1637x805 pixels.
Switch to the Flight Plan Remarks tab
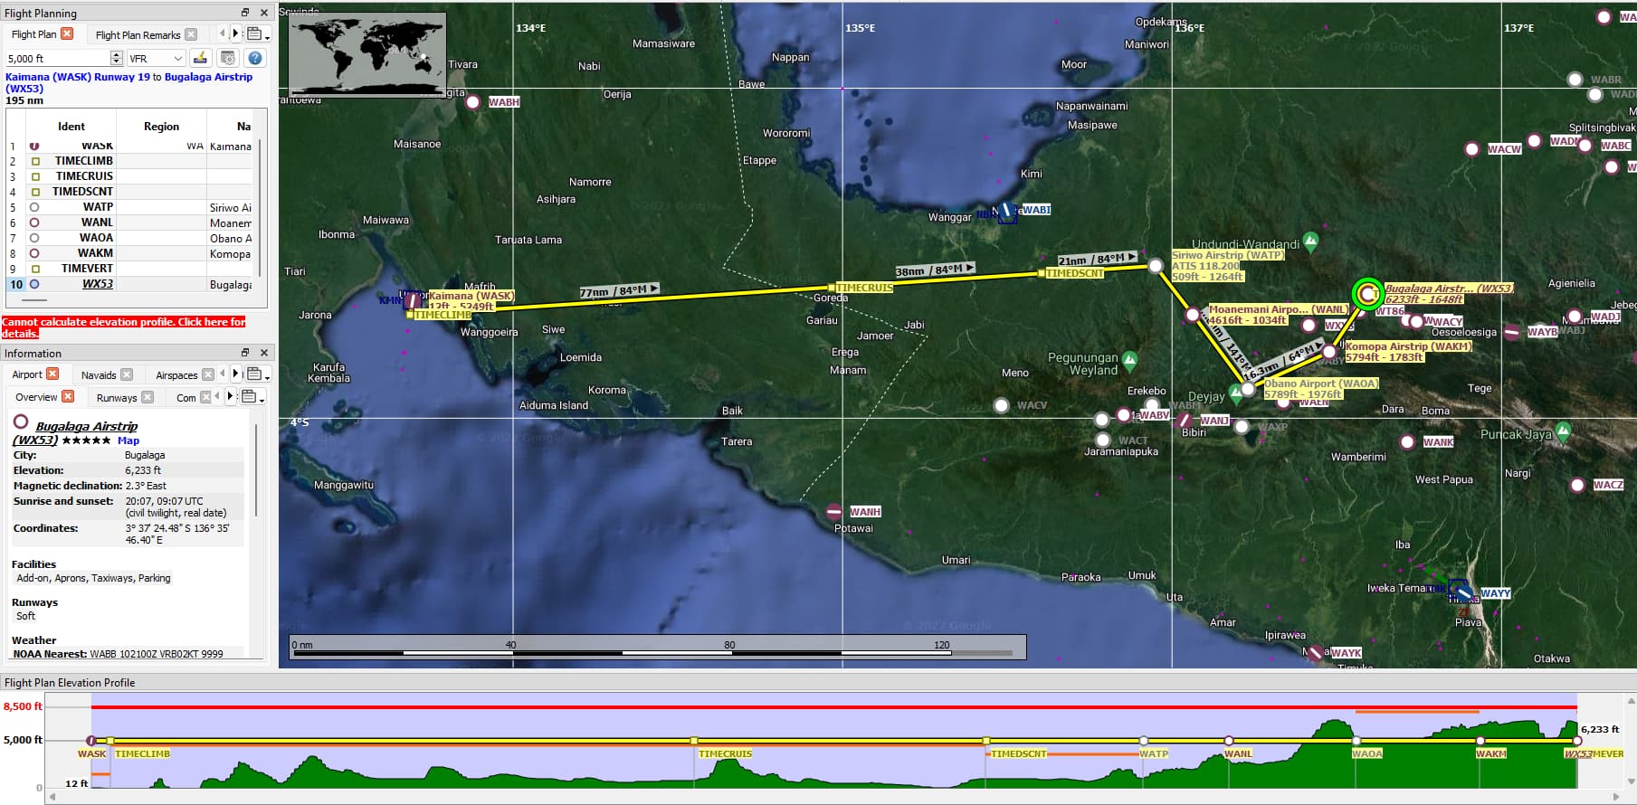(138, 34)
